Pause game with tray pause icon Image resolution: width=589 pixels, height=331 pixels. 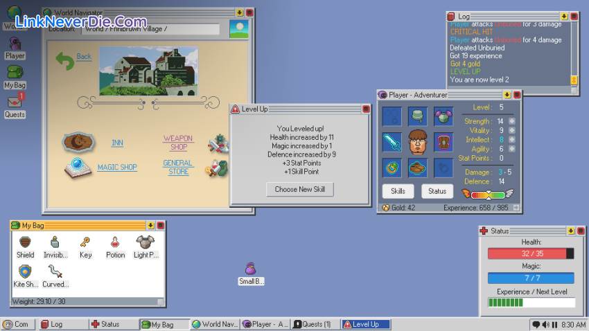pyautogui.click(x=554, y=324)
